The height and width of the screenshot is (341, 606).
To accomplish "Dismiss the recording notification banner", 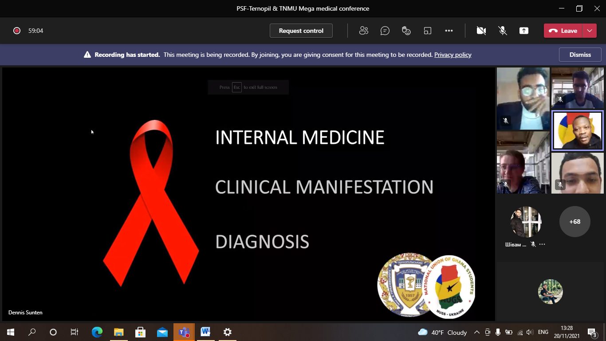I will click(580, 55).
